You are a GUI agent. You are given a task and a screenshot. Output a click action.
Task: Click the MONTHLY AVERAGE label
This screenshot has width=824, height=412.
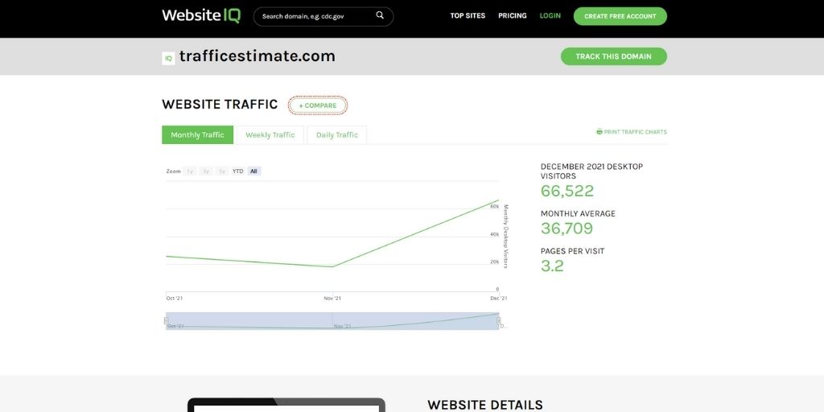578,213
